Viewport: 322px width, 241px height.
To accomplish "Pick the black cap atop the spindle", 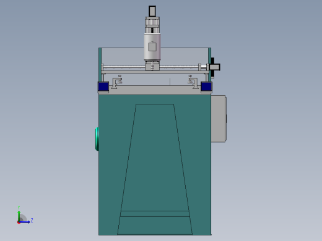I will (x=152, y=11).
